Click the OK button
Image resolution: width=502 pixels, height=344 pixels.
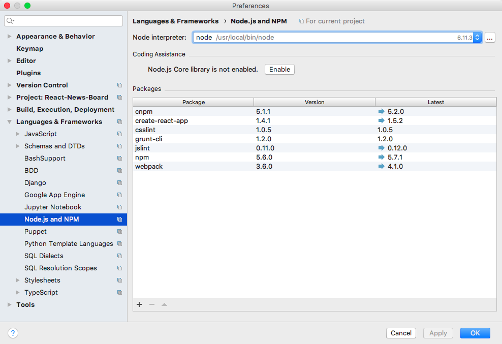475,333
